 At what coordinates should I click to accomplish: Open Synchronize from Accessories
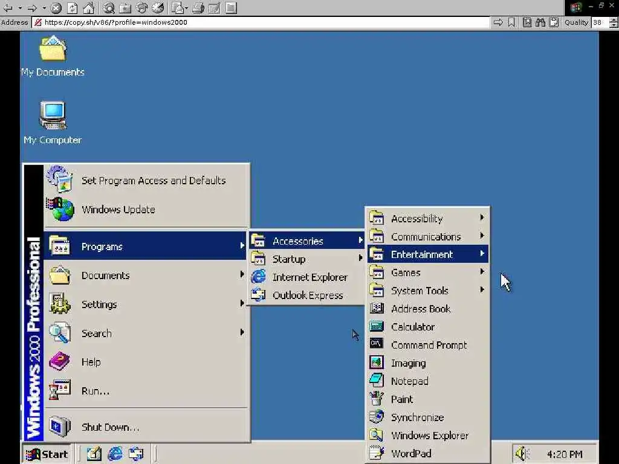pyautogui.click(x=428, y=417)
